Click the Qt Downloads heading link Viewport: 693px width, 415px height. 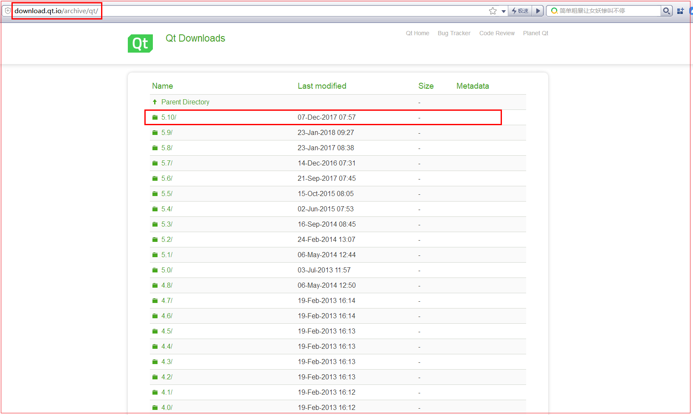[195, 38]
